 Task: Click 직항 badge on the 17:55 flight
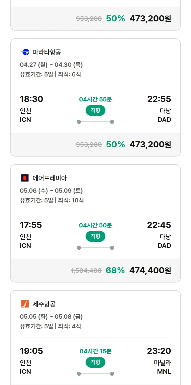95,236
